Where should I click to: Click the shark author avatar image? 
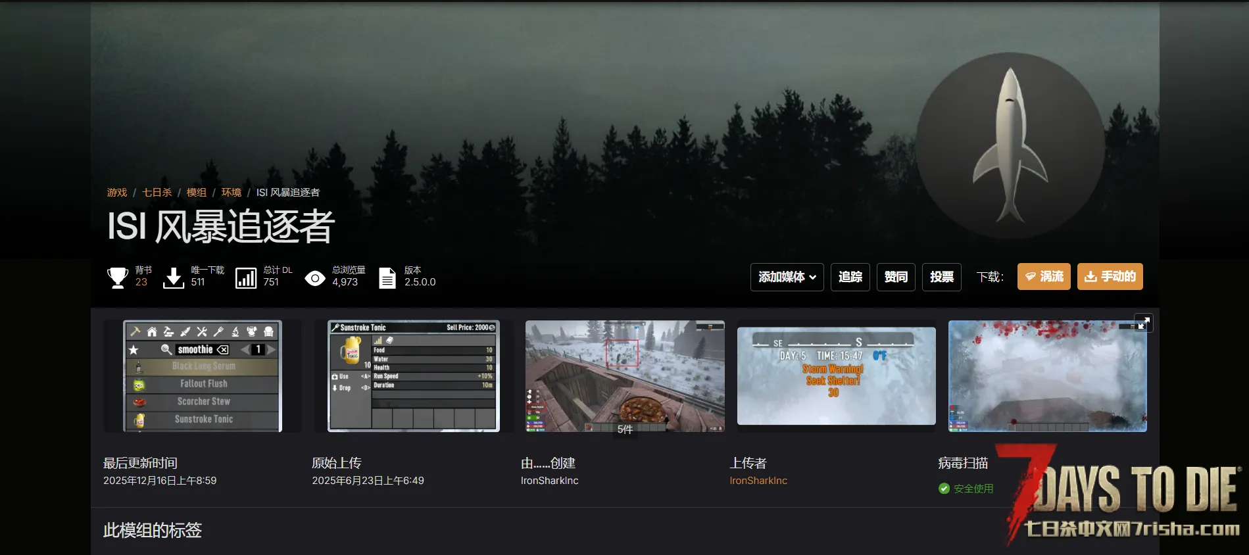coord(1010,146)
